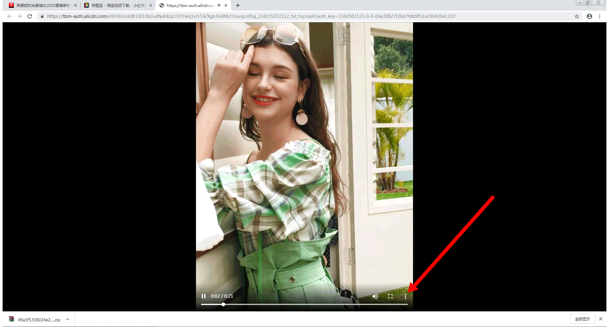Open the downloaded zip file
609x327 pixels.
pos(35,320)
